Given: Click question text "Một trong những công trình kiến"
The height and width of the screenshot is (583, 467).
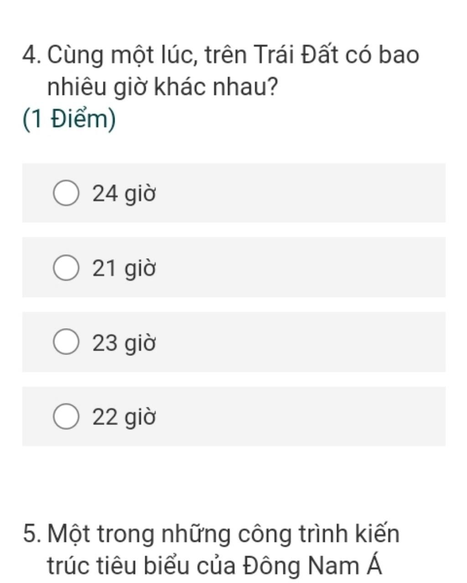Looking at the screenshot, I should [x=223, y=534].
